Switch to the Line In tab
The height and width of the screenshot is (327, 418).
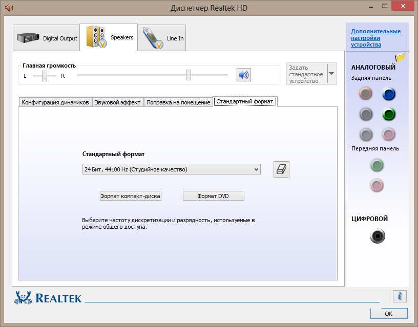pos(162,38)
